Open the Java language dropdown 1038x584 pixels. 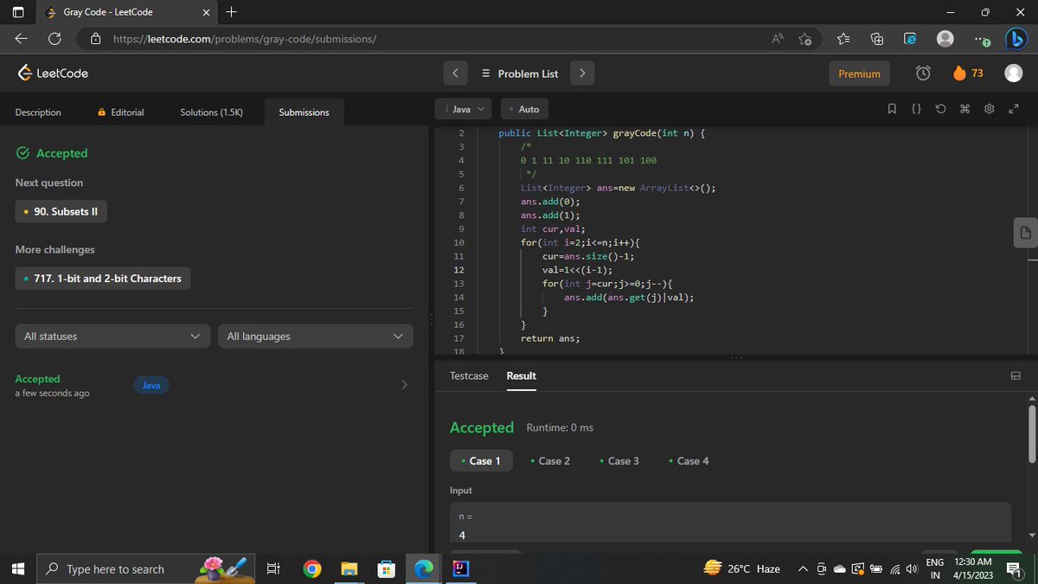click(464, 109)
